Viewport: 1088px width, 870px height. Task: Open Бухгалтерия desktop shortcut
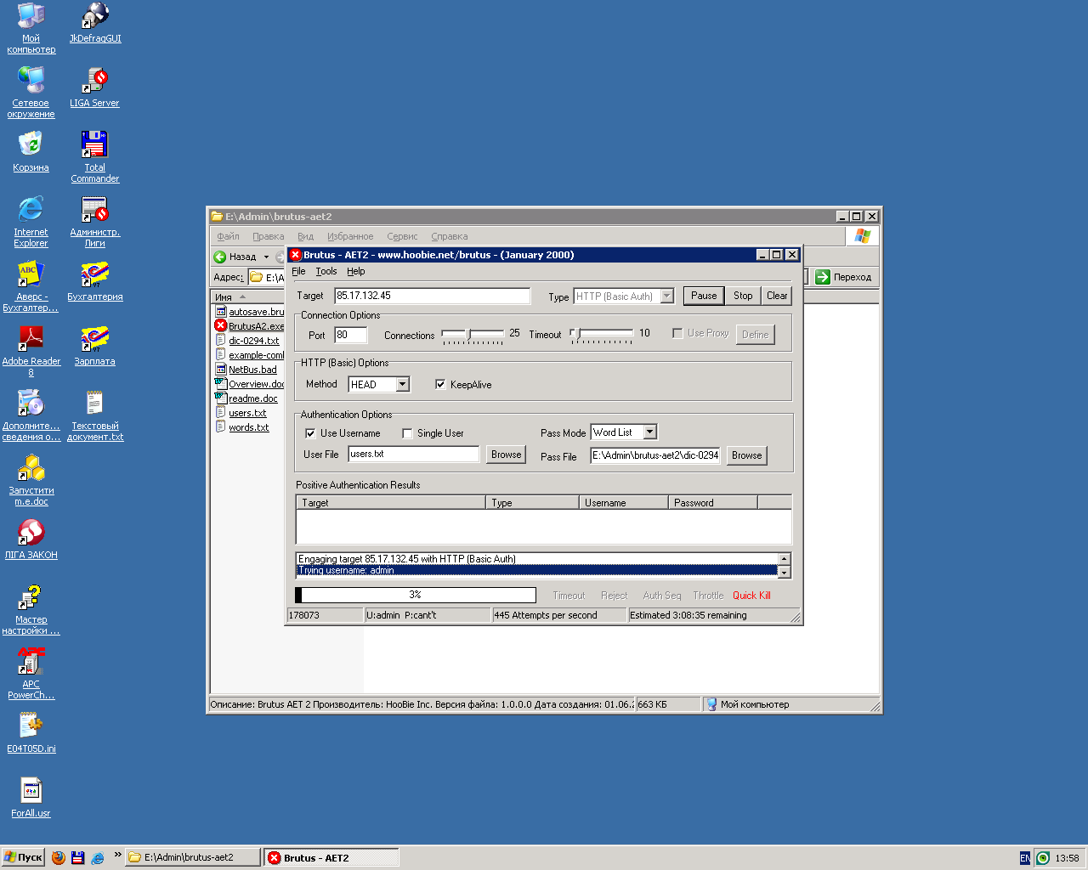pos(94,282)
